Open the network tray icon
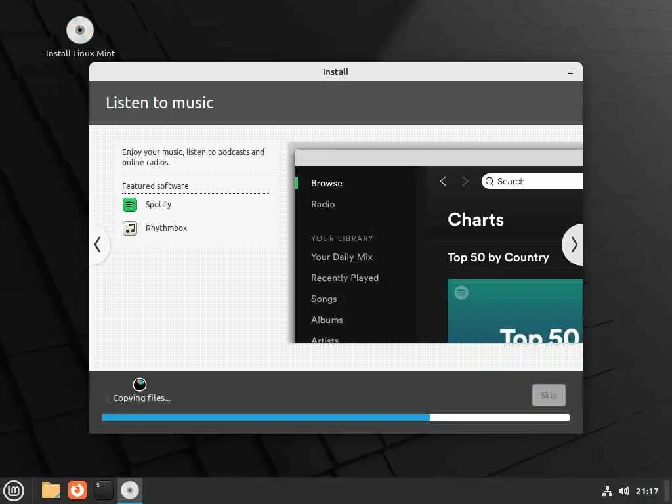Screen dimensions: 672x504 click(x=607, y=491)
